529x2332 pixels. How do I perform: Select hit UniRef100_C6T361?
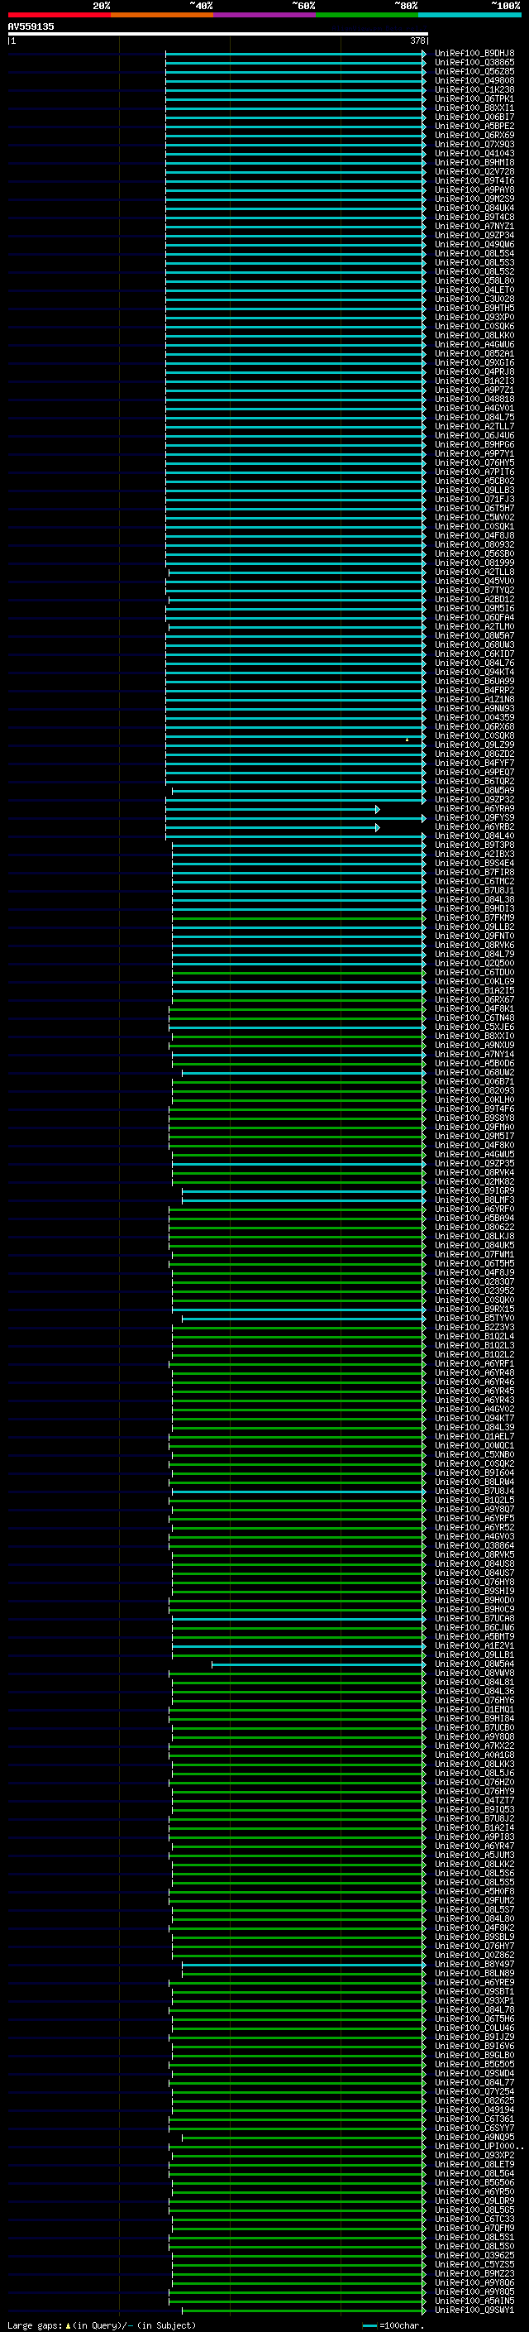click(x=474, y=2119)
